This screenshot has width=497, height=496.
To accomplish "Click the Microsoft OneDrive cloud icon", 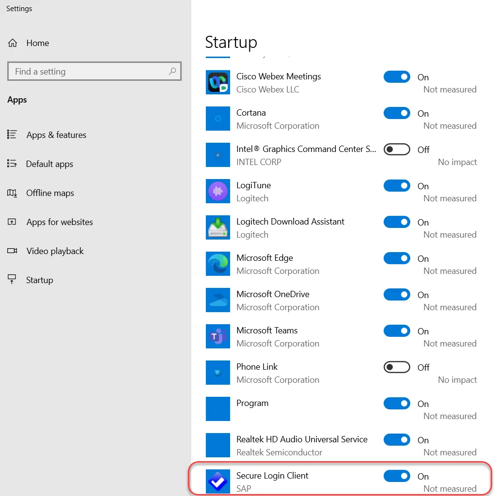I will pyautogui.click(x=218, y=300).
